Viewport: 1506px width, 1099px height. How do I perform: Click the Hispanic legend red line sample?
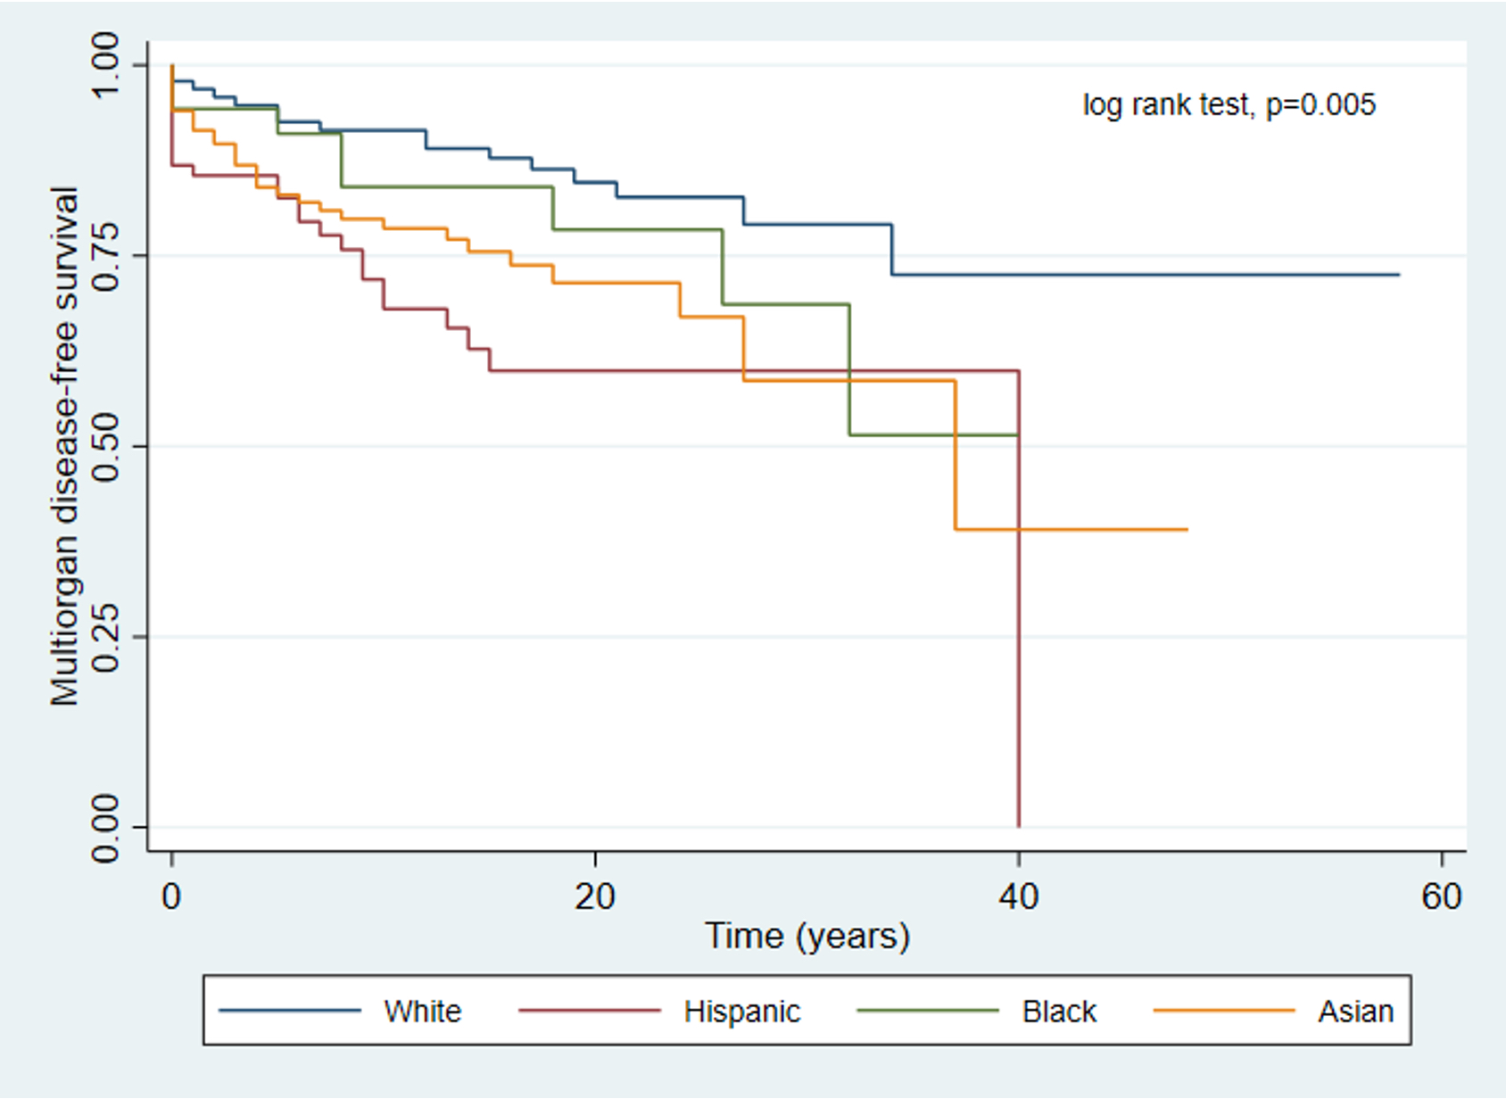click(590, 1011)
